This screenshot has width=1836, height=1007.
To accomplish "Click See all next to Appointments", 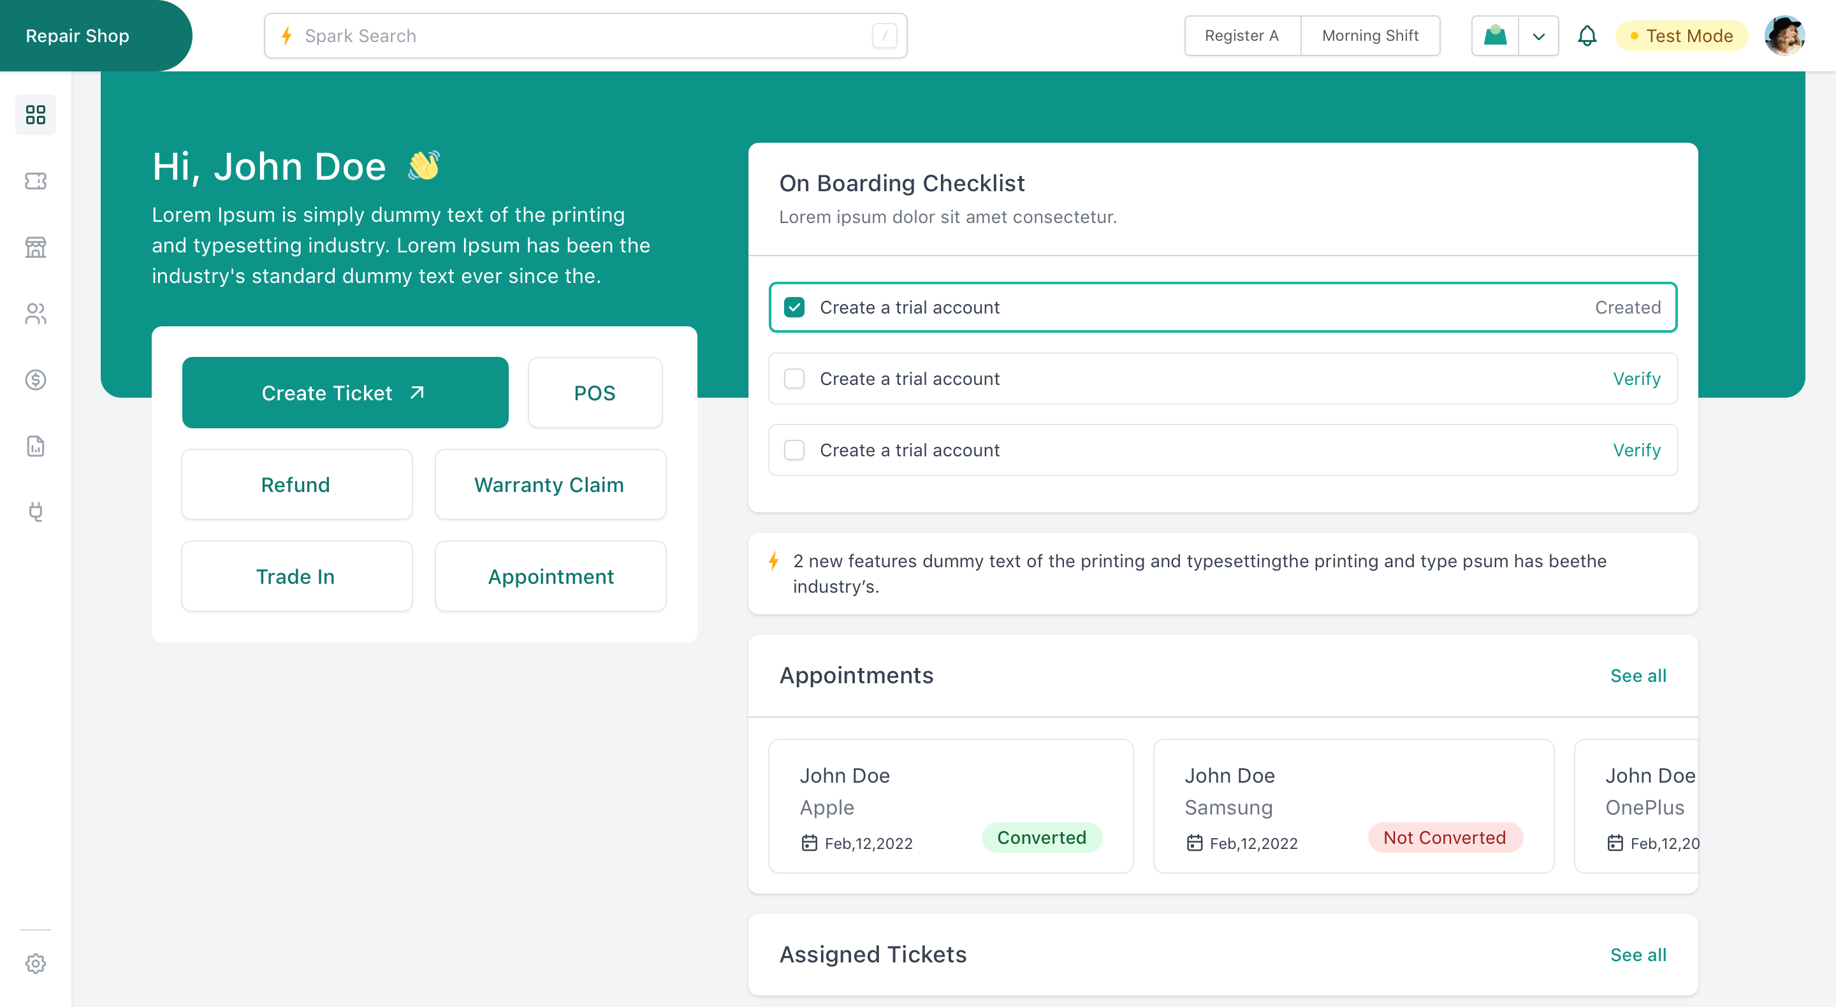I will 1638,675.
